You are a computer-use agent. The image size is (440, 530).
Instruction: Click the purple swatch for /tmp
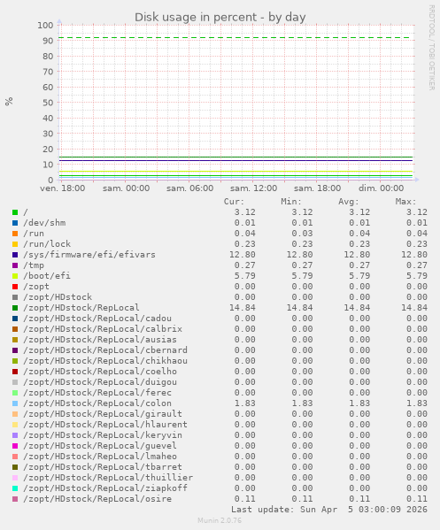point(15,265)
